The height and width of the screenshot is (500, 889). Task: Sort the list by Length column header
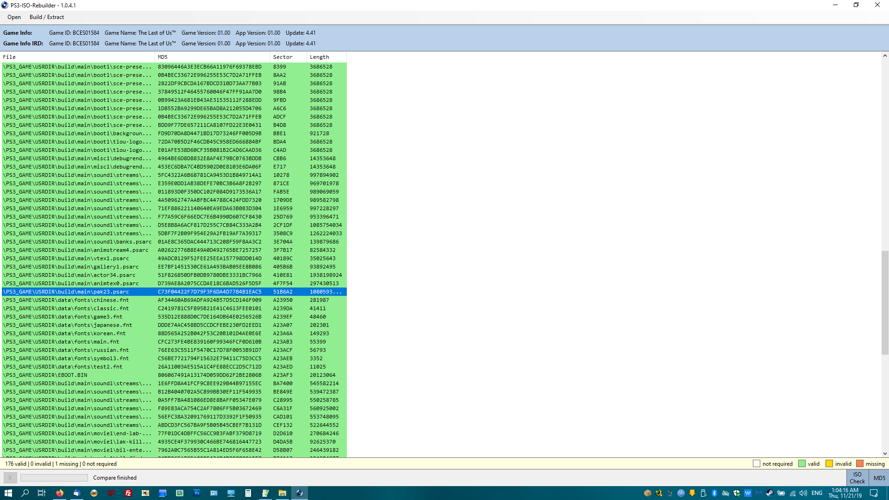point(326,57)
